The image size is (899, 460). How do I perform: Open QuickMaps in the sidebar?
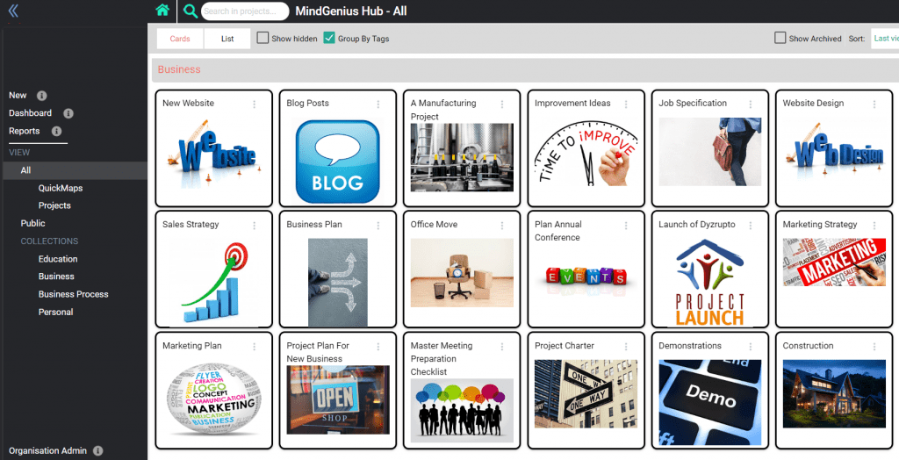click(x=61, y=188)
